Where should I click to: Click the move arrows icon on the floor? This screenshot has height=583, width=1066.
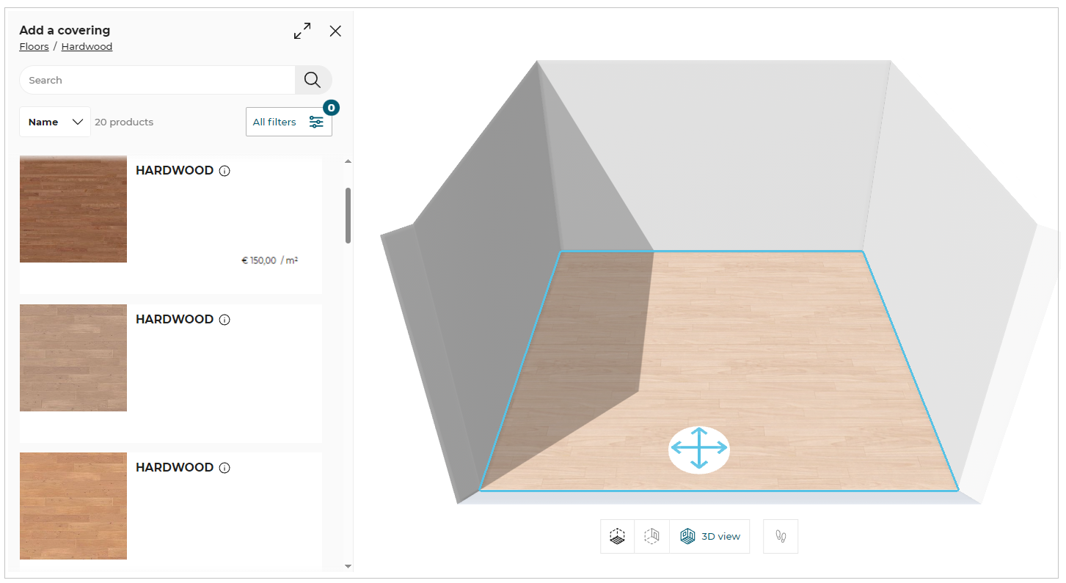[x=699, y=449]
